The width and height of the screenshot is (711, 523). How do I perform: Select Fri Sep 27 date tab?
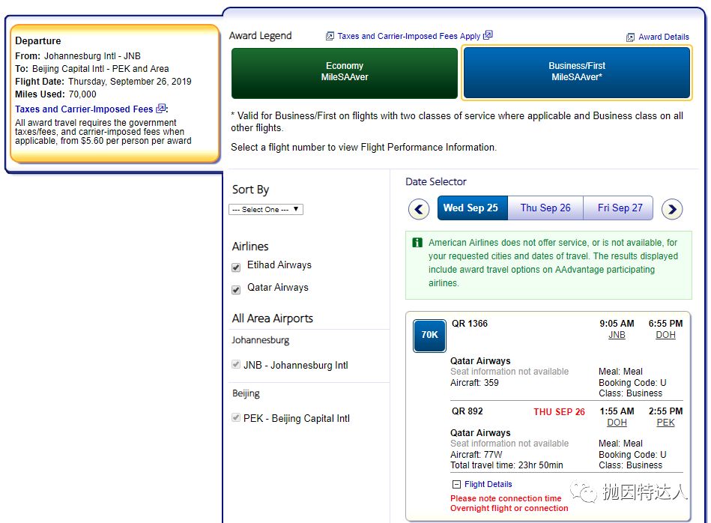click(x=619, y=208)
